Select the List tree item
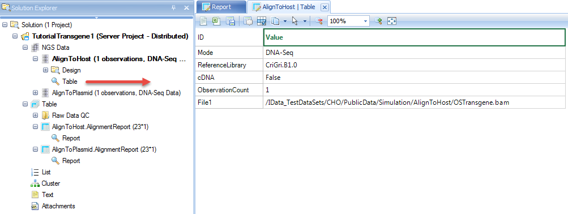This screenshot has width=568, height=214. [x=46, y=172]
